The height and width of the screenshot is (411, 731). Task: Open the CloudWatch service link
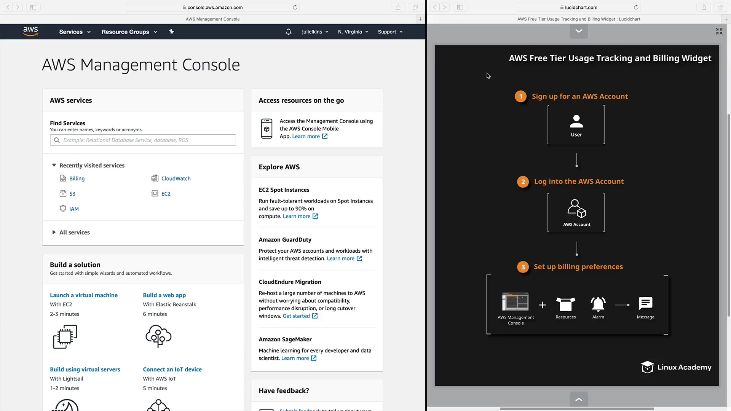click(176, 178)
